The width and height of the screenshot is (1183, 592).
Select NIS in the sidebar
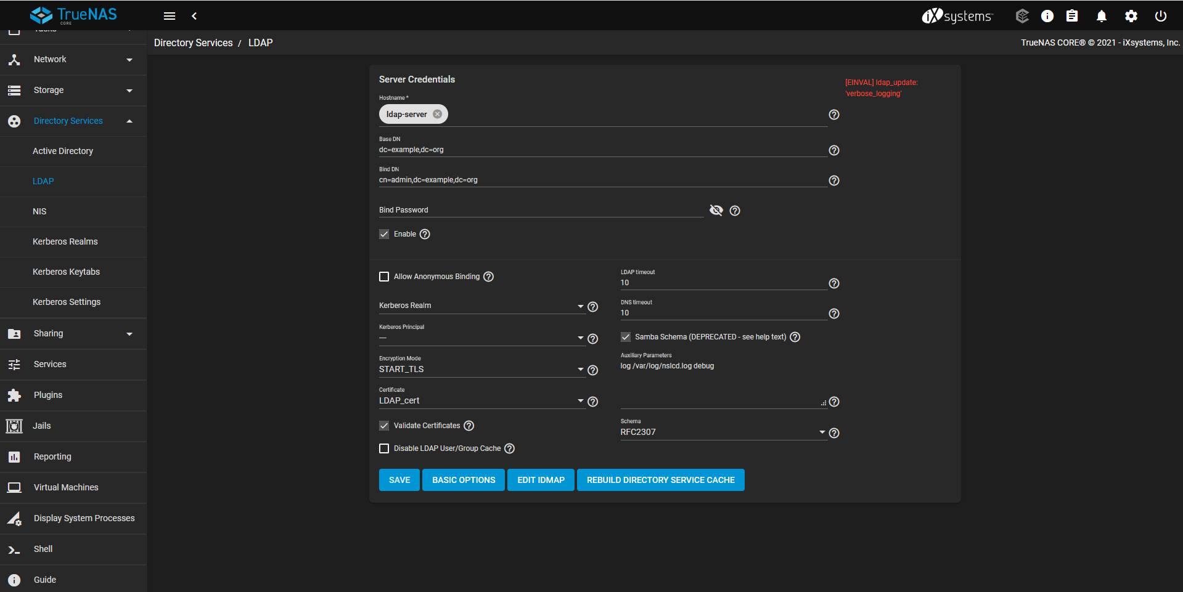pos(73,212)
